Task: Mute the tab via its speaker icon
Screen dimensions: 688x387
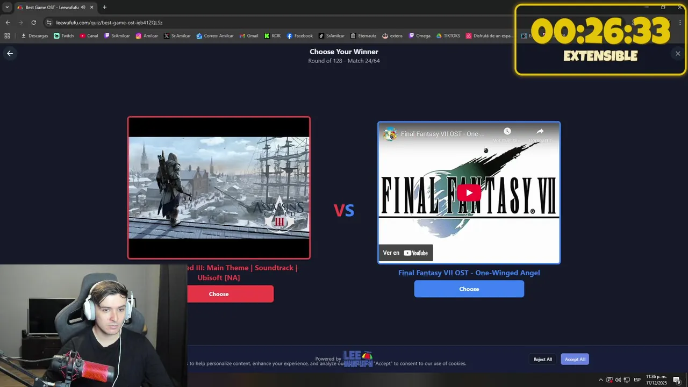Action: pyautogui.click(x=83, y=7)
